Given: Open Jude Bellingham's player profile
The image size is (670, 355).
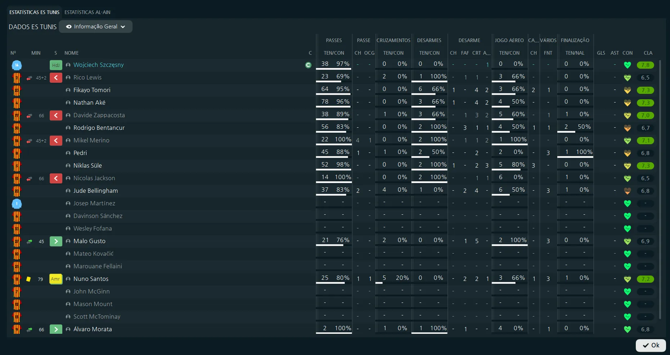Looking at the screenshot, I should click(95, 191).
